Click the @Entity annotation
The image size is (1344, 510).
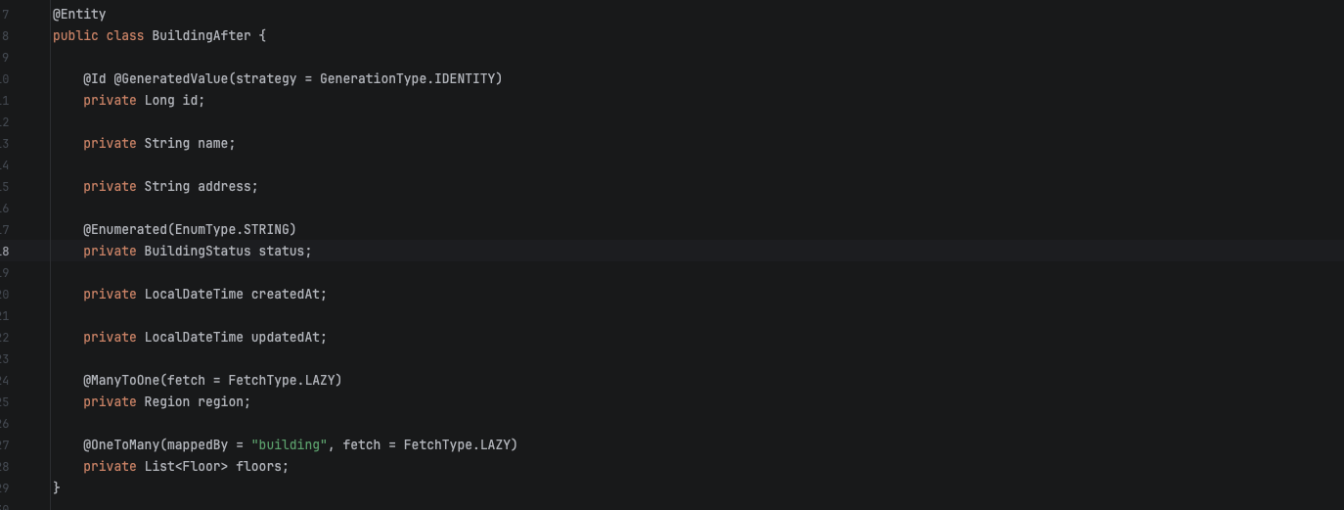point(79,15)
